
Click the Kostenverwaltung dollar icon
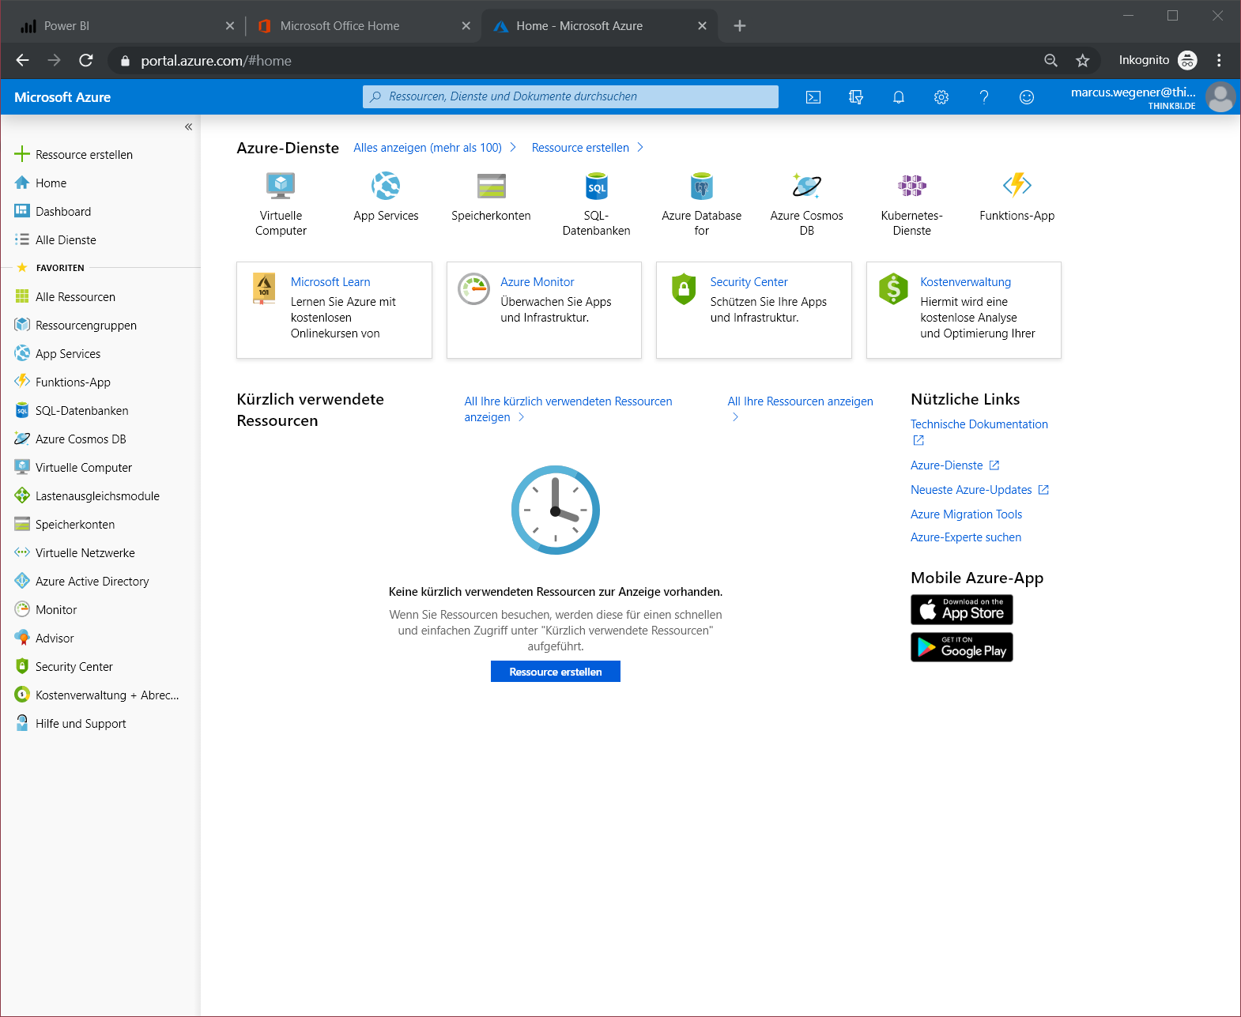tap(894, 288)
